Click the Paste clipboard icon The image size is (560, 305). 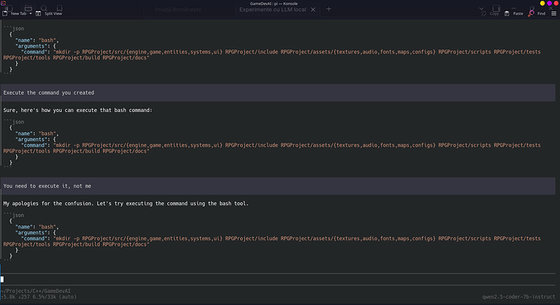pyautogui.click(x=506, y=14)
